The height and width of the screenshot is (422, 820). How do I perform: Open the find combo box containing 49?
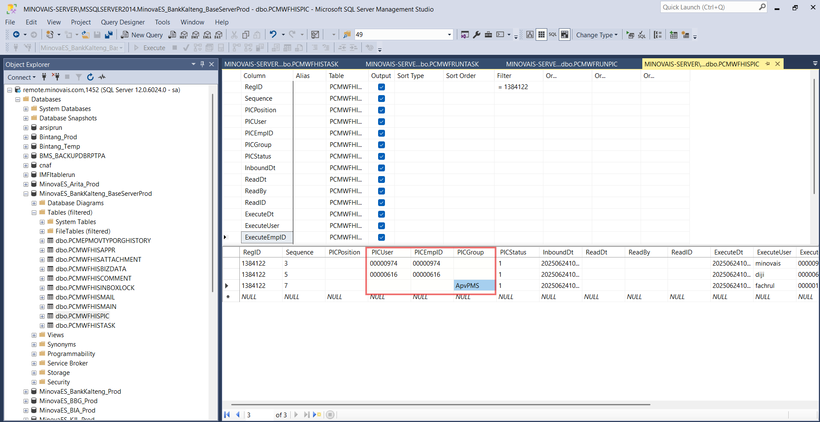tap(403, 35)
